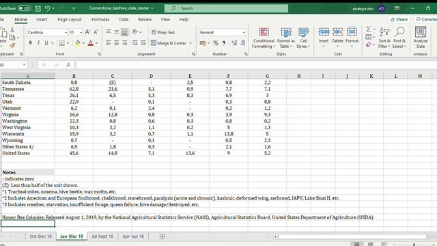This screenshot has height=246, width=437.
Task: Click Align Right icon
Action: coord(124,43)
